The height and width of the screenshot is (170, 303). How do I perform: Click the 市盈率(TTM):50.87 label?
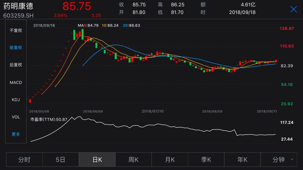49,119
